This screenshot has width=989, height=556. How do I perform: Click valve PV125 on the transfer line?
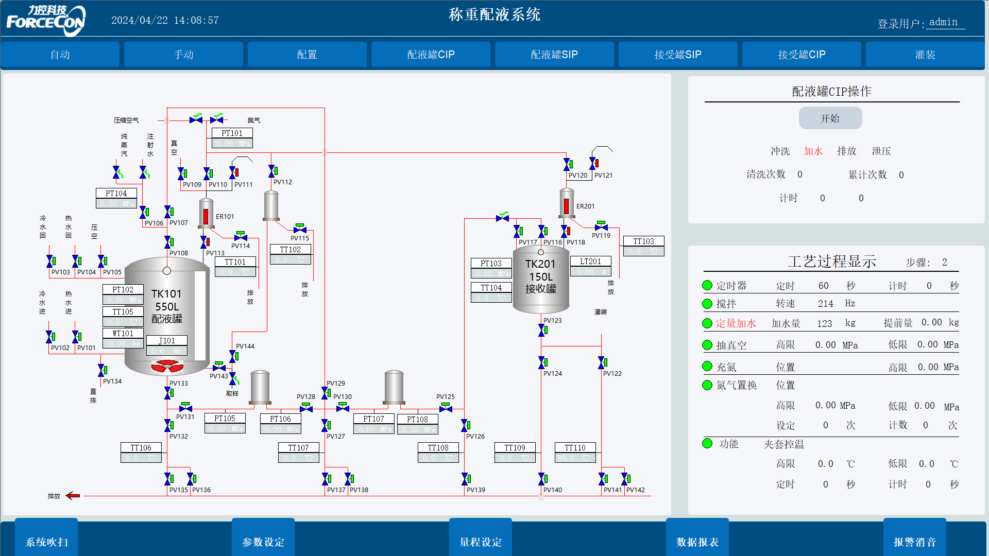point(446,408)
